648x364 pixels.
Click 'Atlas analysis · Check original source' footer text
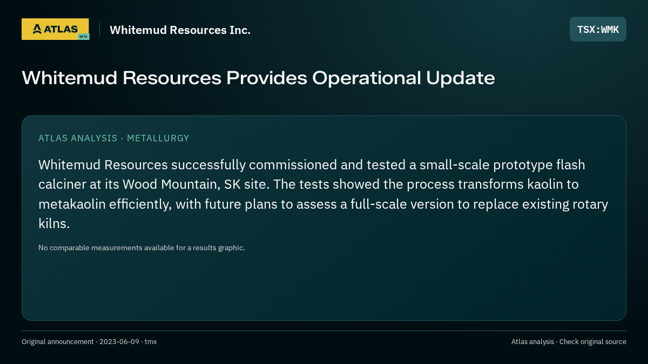point(569,341)
